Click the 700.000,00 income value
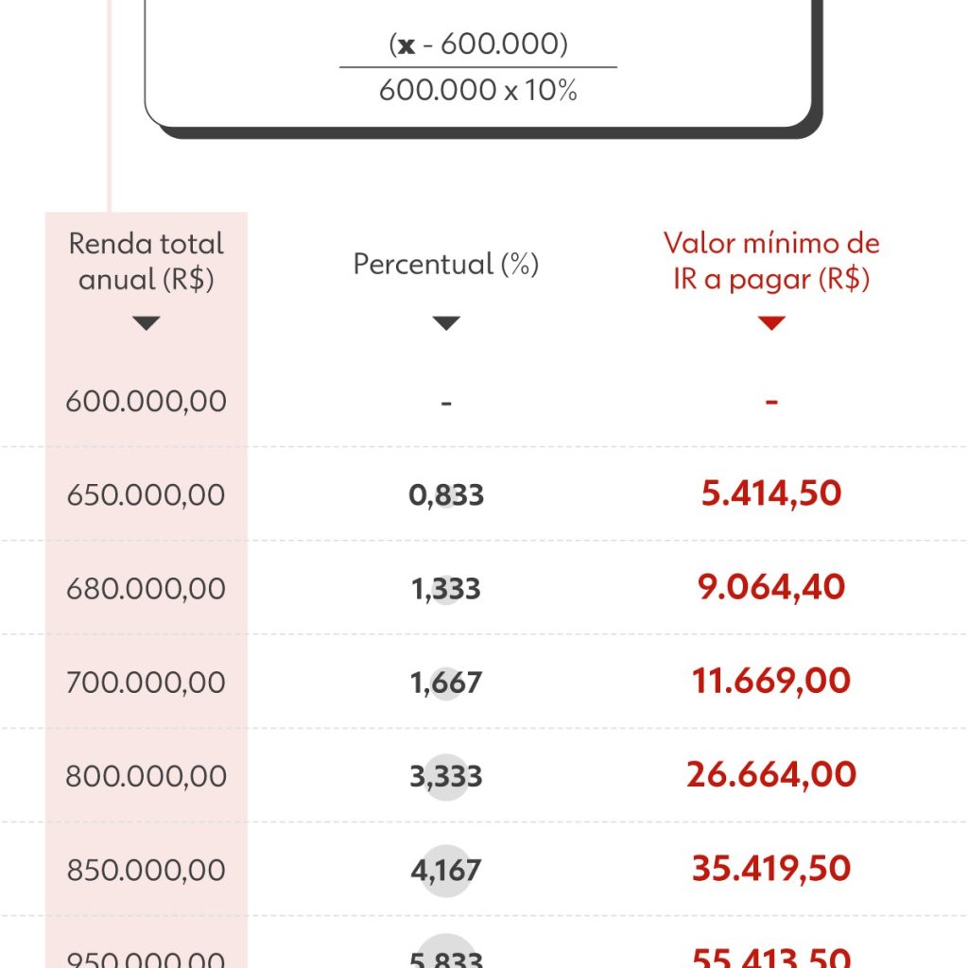 [x=147, y=682]
